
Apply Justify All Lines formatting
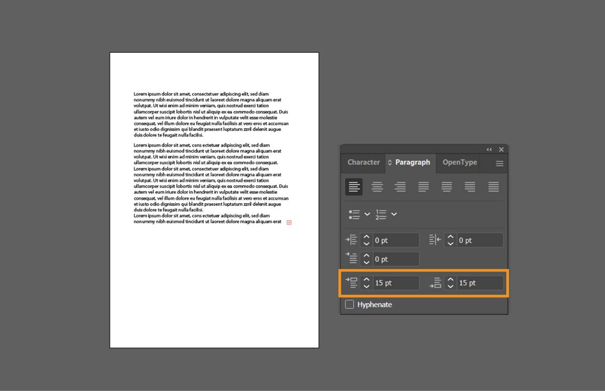pyautogui.click(x=493, y=187)
